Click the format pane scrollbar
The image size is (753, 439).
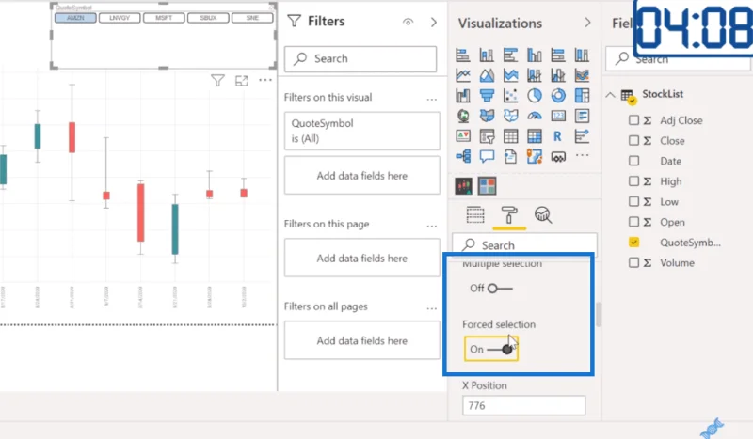(x=599, y=315)
